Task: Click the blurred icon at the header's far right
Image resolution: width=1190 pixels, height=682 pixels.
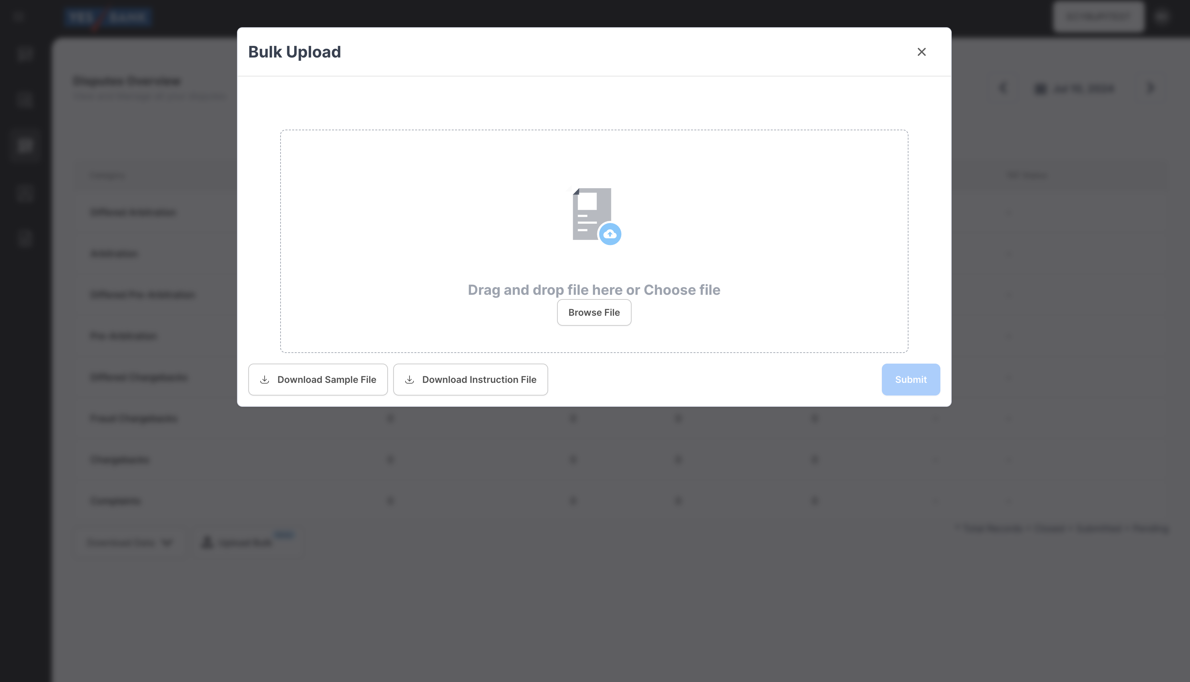Action: 1162,17
